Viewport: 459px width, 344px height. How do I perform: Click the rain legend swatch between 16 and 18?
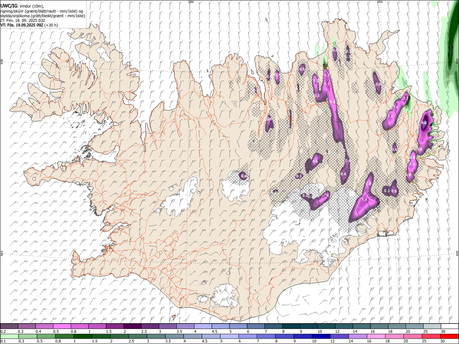point(376,336)
